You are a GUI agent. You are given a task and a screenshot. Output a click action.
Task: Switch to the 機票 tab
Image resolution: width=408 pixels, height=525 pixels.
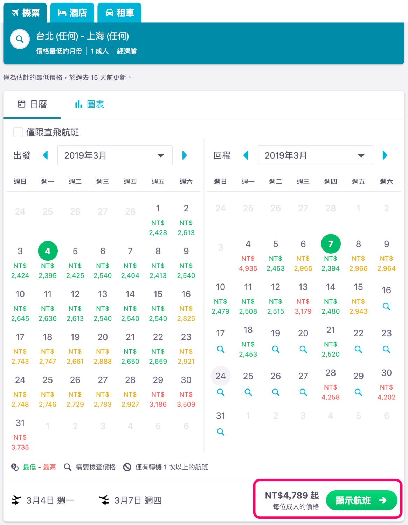(x=26, y=13)
